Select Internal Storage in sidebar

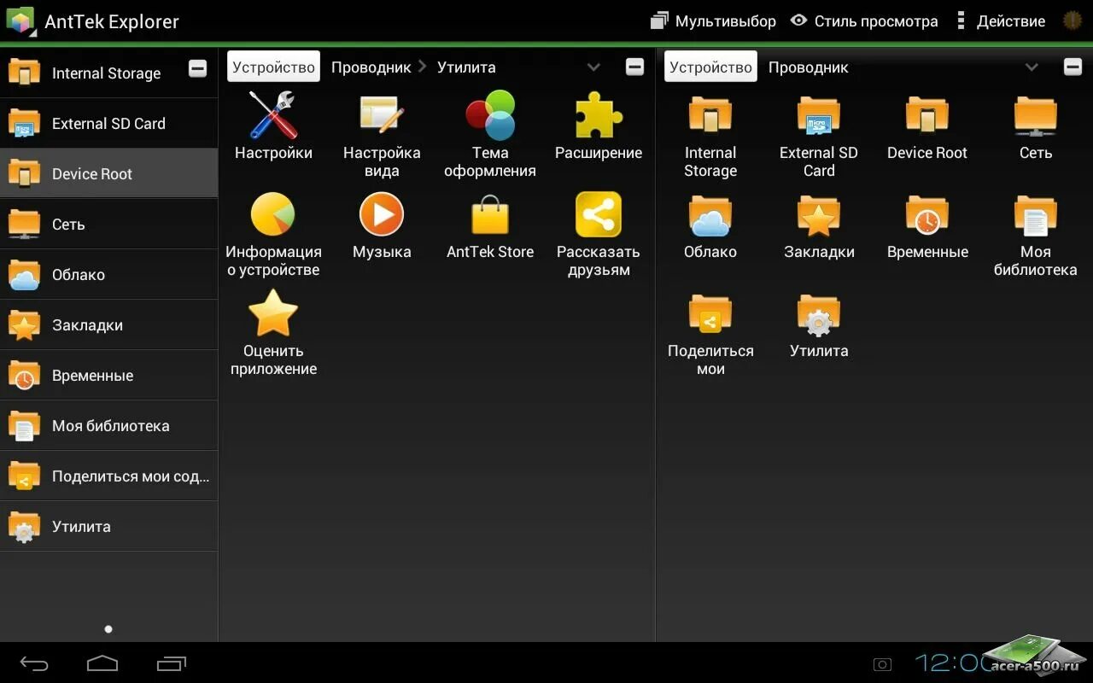click(x=108, y=73)
